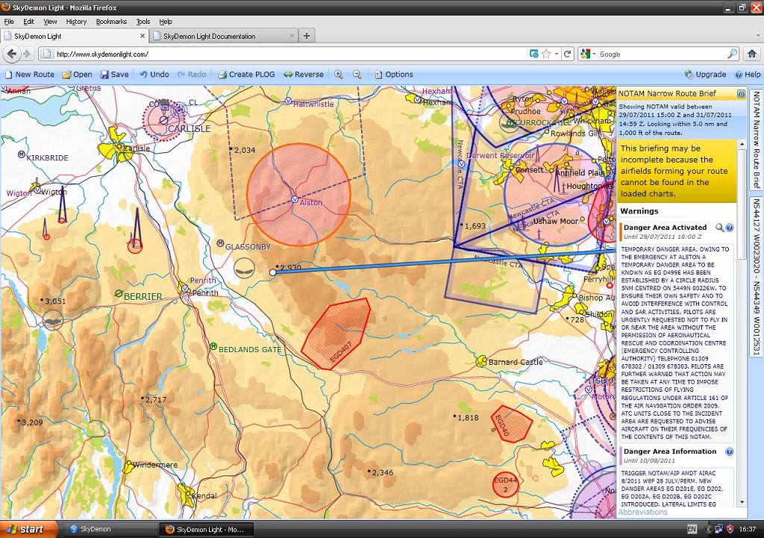Open help for Danger Area Activated

pyautogui.click(x=730, y=228)
